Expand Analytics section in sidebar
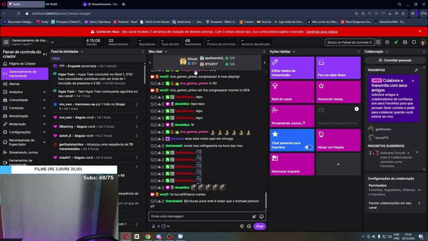428x241 pixels. (44, 92)
